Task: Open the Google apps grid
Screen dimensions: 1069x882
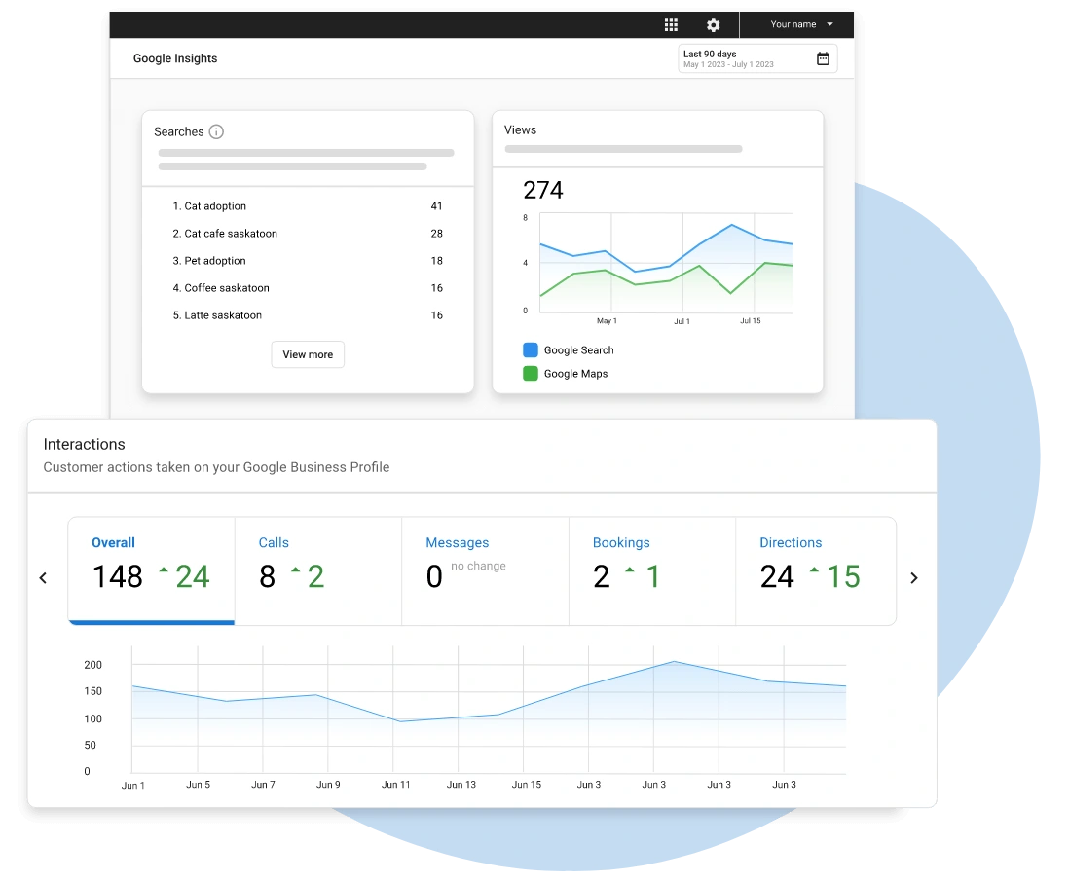Action: click(671, 24)
